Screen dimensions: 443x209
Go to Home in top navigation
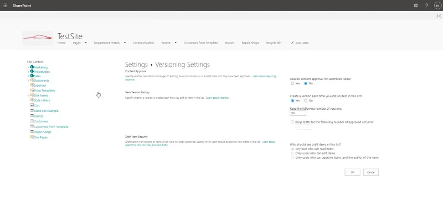[x=61, y=43]
